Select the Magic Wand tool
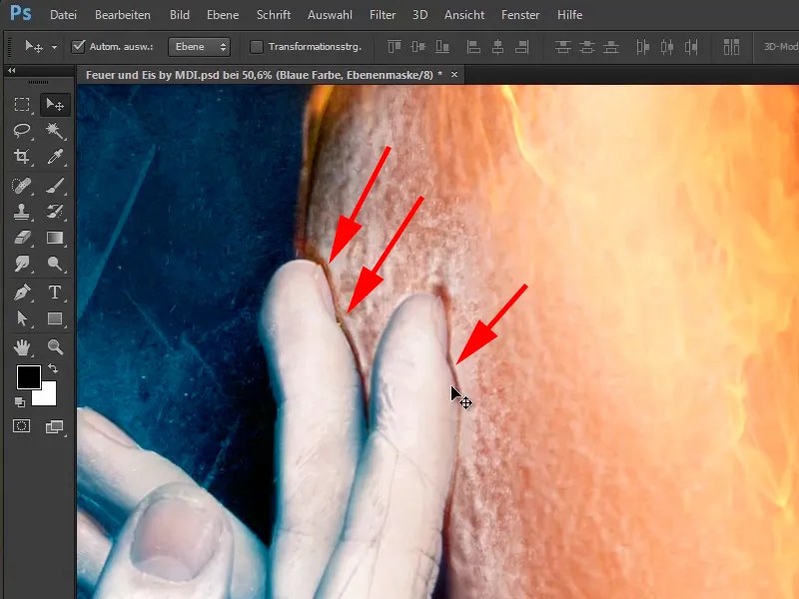The image size is (799, 599). click(x=55, y=131)
